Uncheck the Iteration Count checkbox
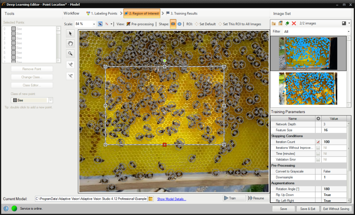This screenshot has width=355, height=215. click(318, 142)
